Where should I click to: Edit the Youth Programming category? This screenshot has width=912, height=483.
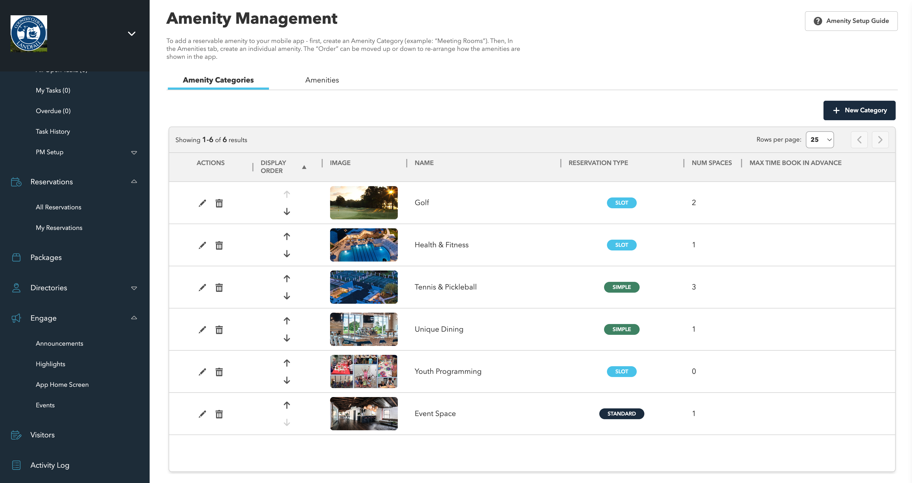point(202,372)
